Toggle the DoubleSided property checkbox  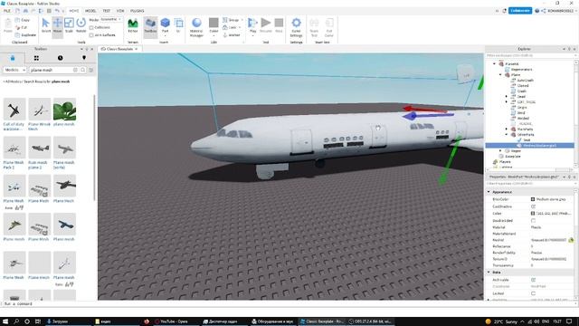pos(533,221)
